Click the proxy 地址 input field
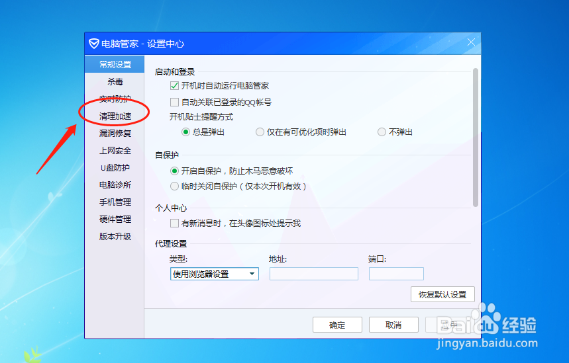Viewport: 569px width, 363px height. coord(314,274)
